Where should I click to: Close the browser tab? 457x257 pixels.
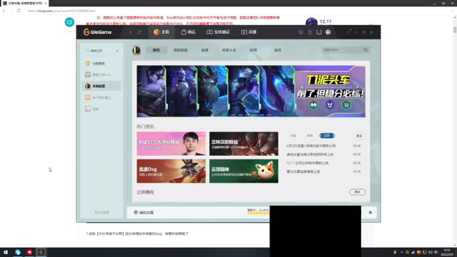(x=46, y=3)
